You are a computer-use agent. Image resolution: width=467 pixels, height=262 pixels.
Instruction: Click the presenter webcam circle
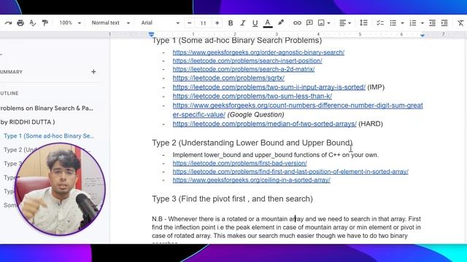[x=60, y=189]
